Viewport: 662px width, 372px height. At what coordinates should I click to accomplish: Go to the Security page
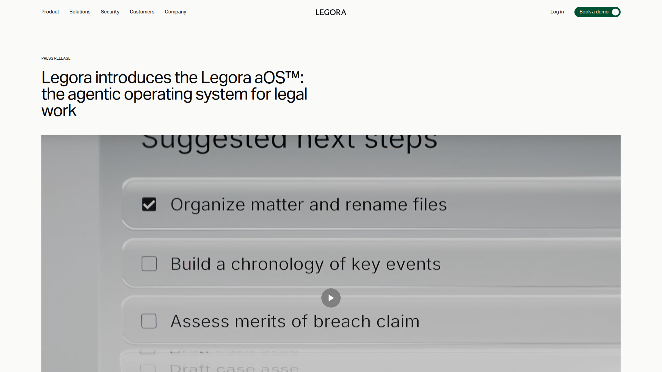click(110, 12)
